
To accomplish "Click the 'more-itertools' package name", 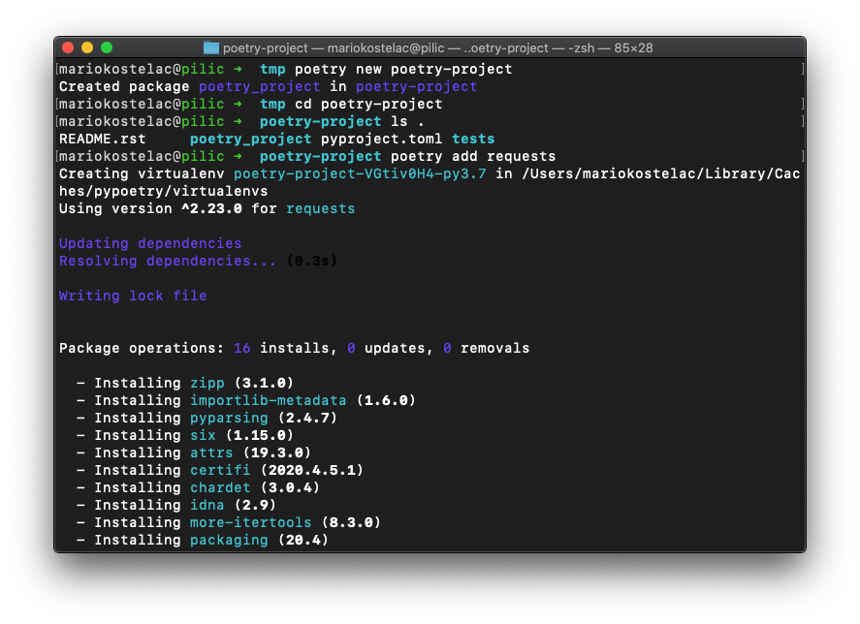I will pos(251,522).
